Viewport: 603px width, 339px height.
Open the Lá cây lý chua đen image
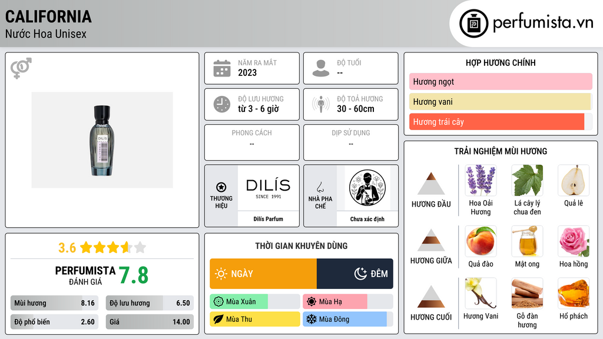tap(527, 180)
